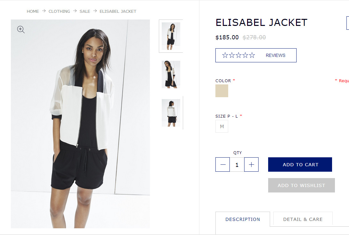Screen dimensions: 349x235
Task: Open the Reviews link
Action: (x=275, y=55)
